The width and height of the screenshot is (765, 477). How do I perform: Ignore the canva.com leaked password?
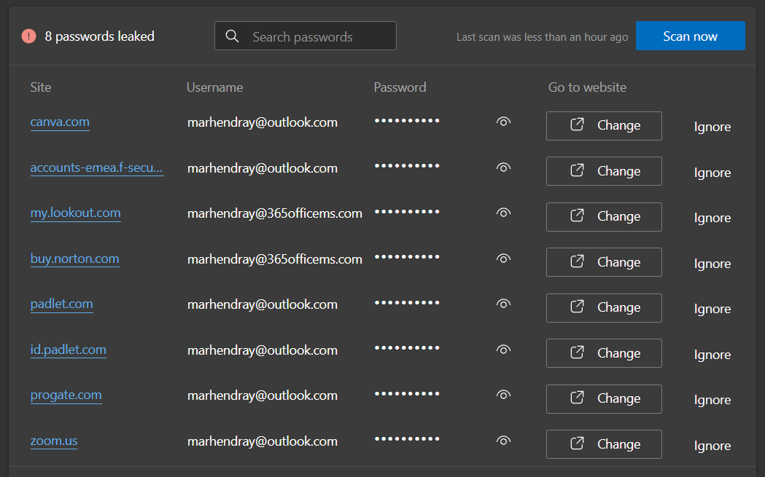(712, 127)
